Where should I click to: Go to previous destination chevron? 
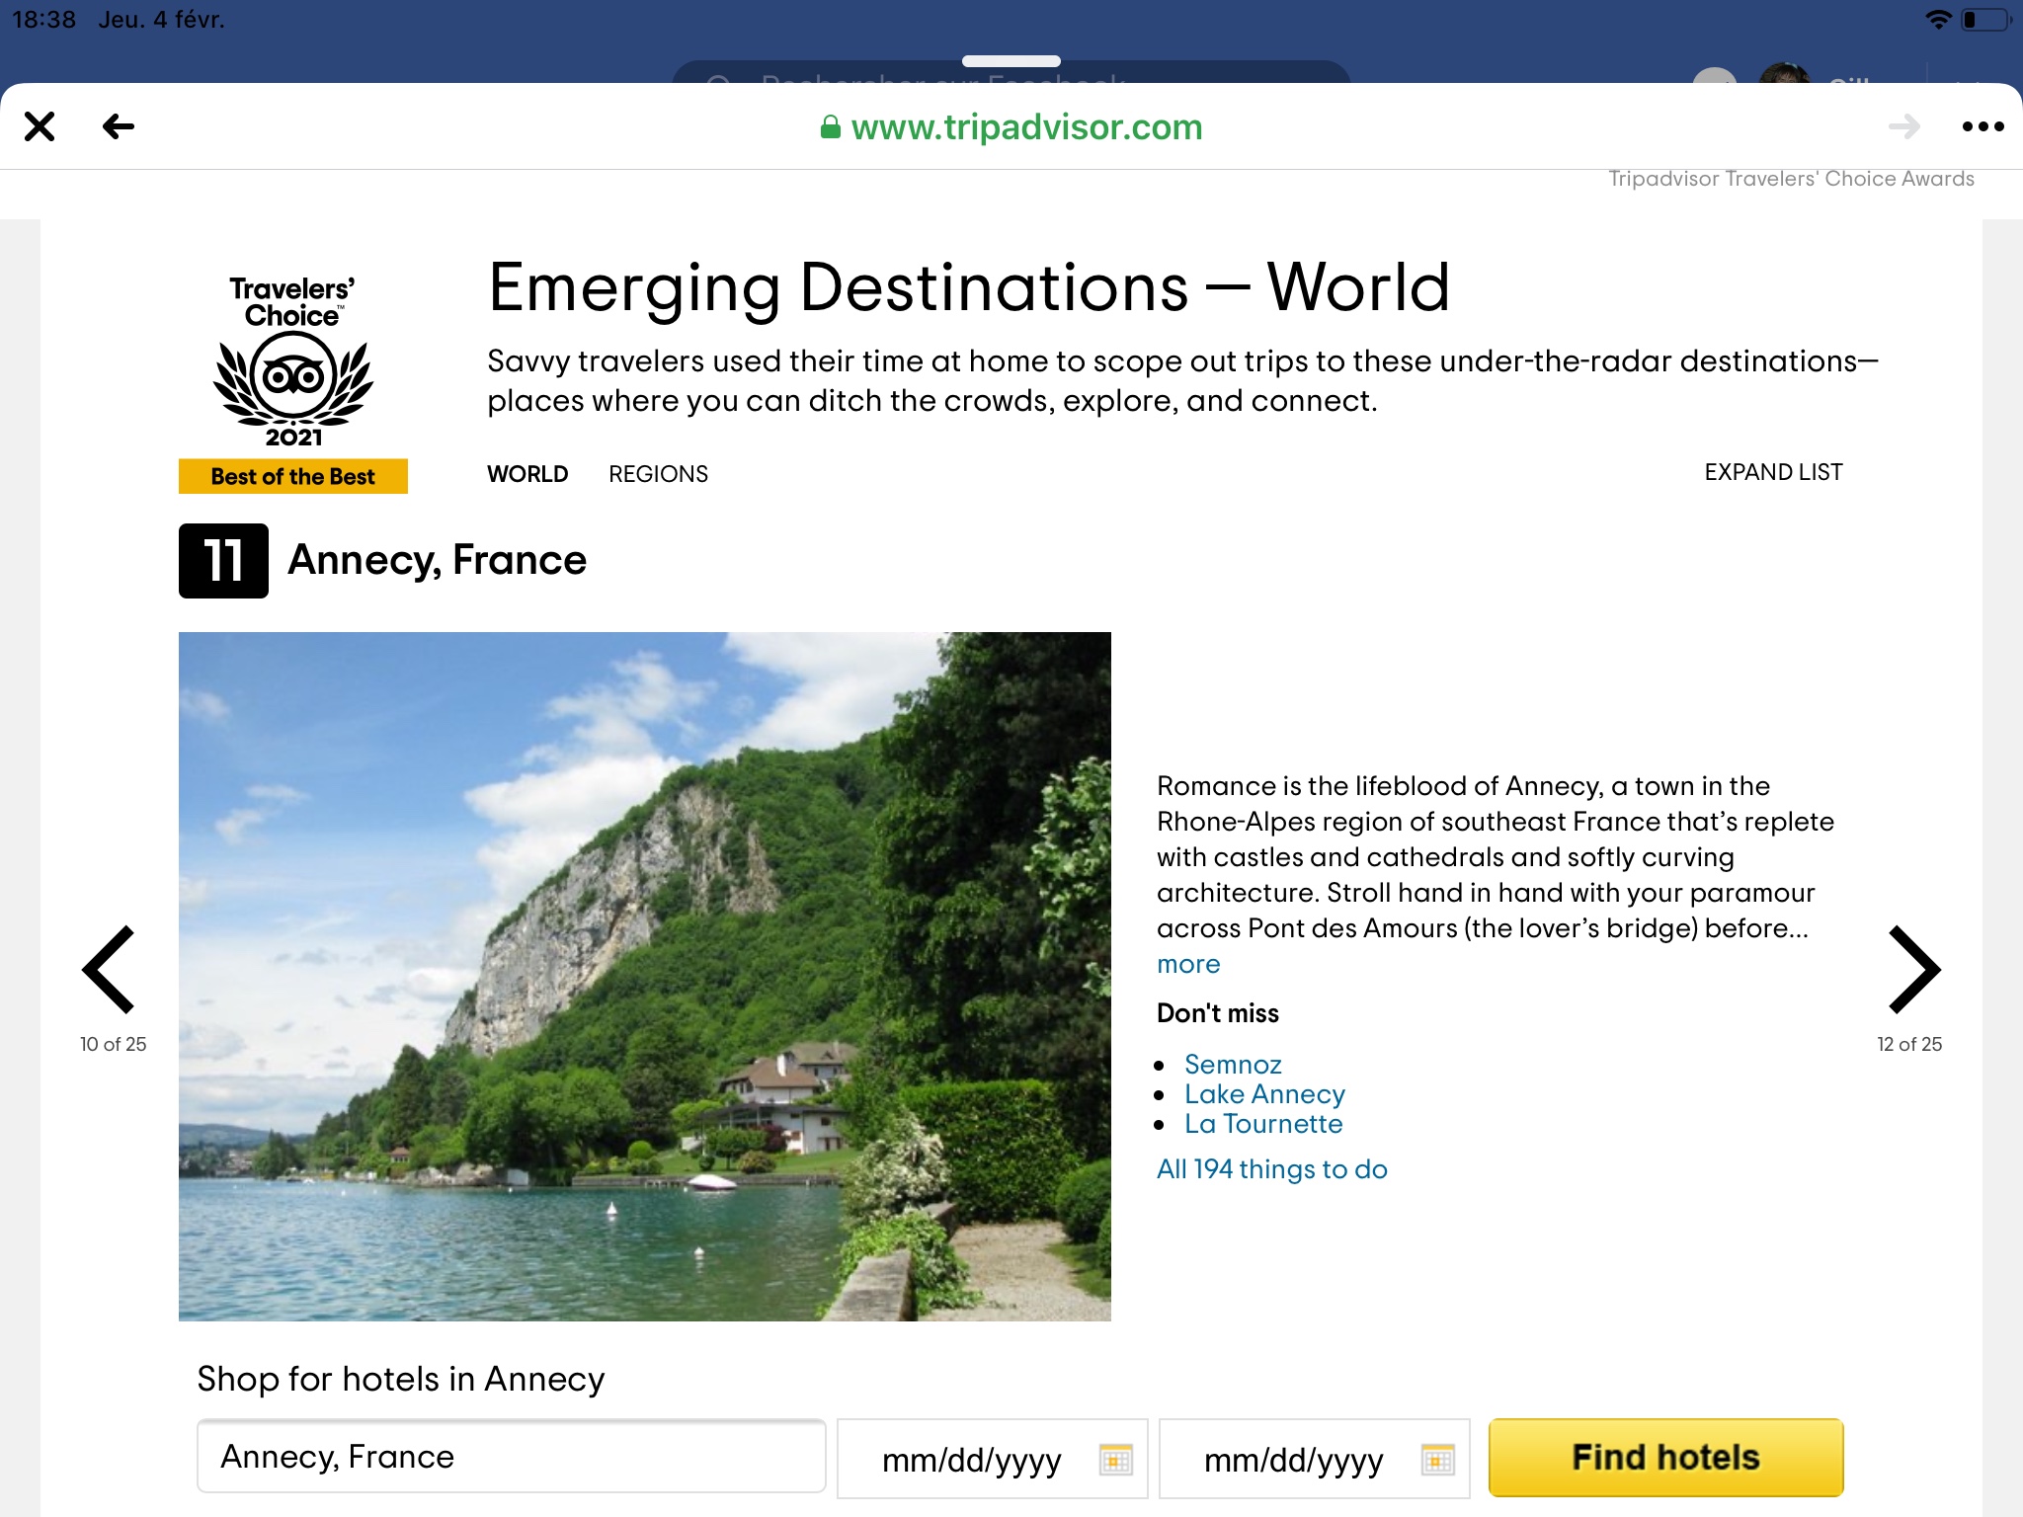pos(110,970)
